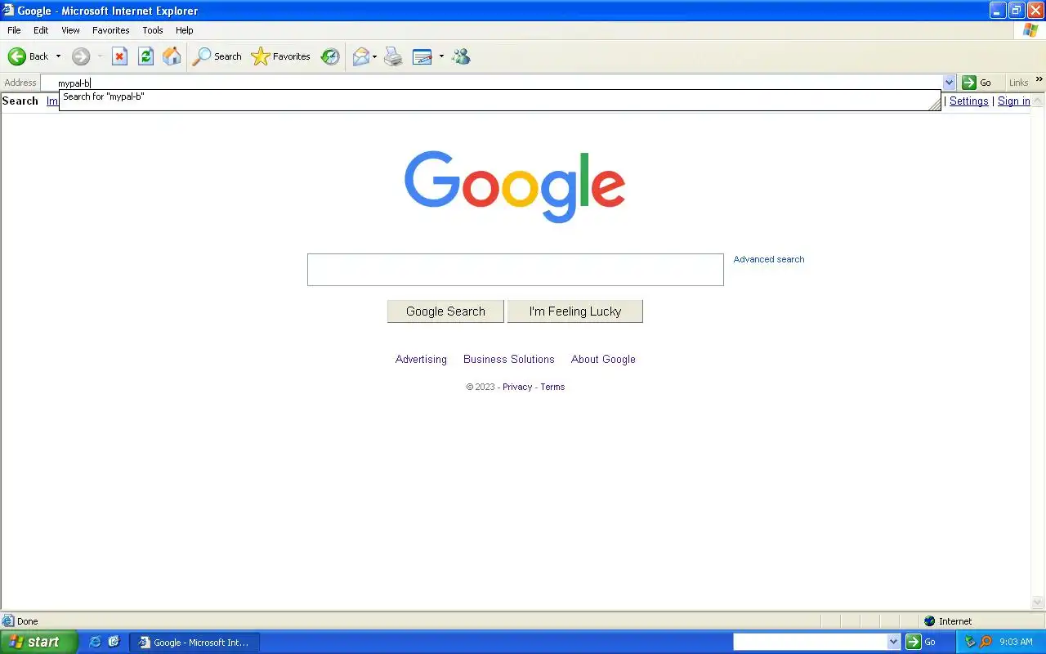Print the page with the printer icon

(393, 56)
